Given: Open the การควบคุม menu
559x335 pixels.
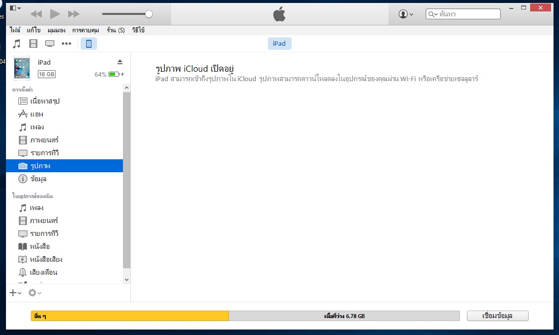Looking at the screenshot, I should pyautogui.click(x=86, y=30).
